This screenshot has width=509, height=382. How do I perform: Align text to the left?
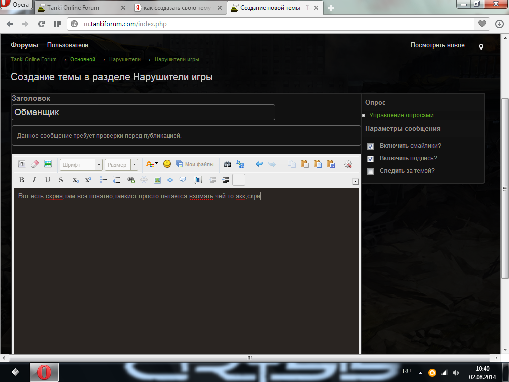tap(239, 180)
